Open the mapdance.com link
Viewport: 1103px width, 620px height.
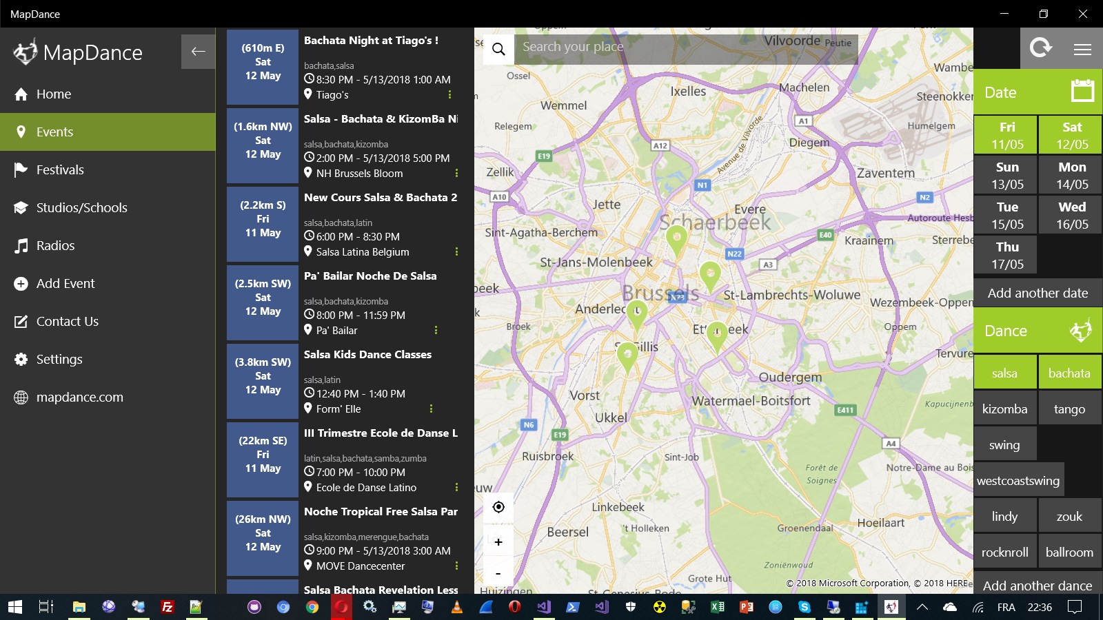pos(79,397)
